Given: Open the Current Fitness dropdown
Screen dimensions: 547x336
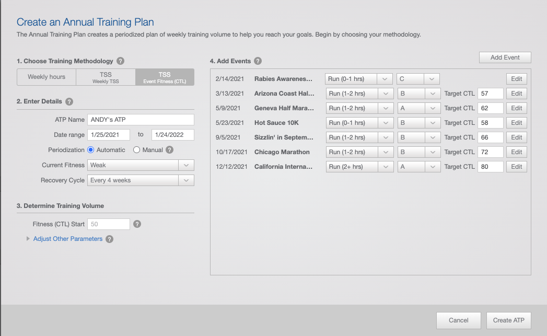Looking at the screenshot, I should 186,165.
